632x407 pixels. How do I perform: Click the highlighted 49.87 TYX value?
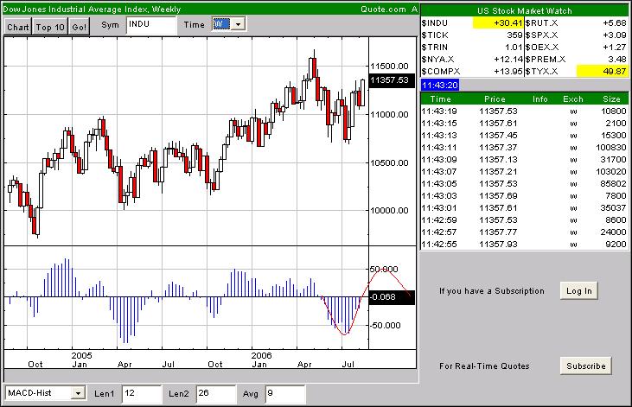603,72
